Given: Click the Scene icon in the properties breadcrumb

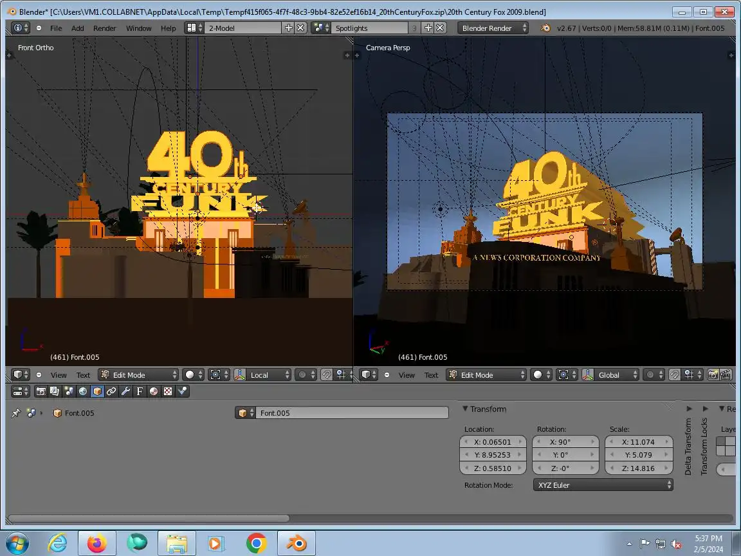Looking at the screenshot, I should coord(31,412).
